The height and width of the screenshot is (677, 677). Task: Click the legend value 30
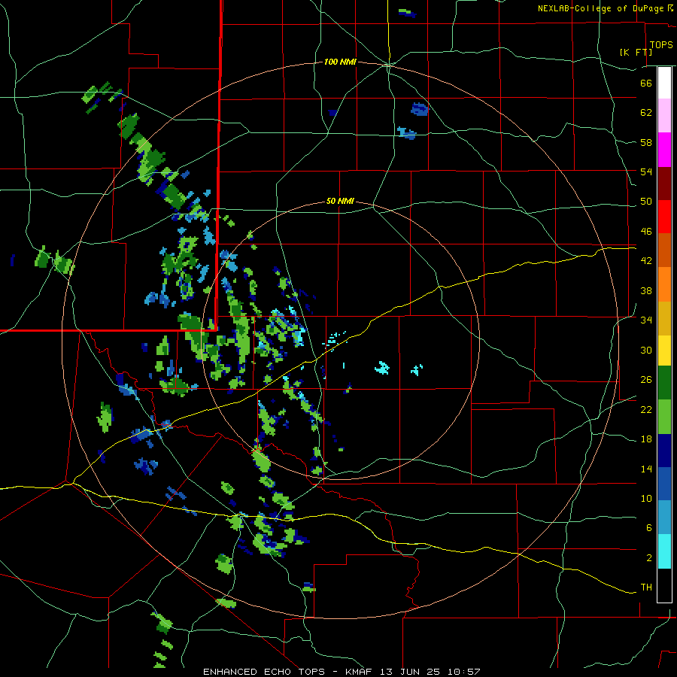coord(646,350)
